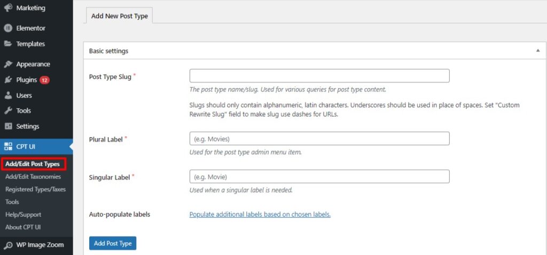Click the Appearance paintbrush icon
The height and width of the screenshot is (255, 547).
click(x=8, y=64)
